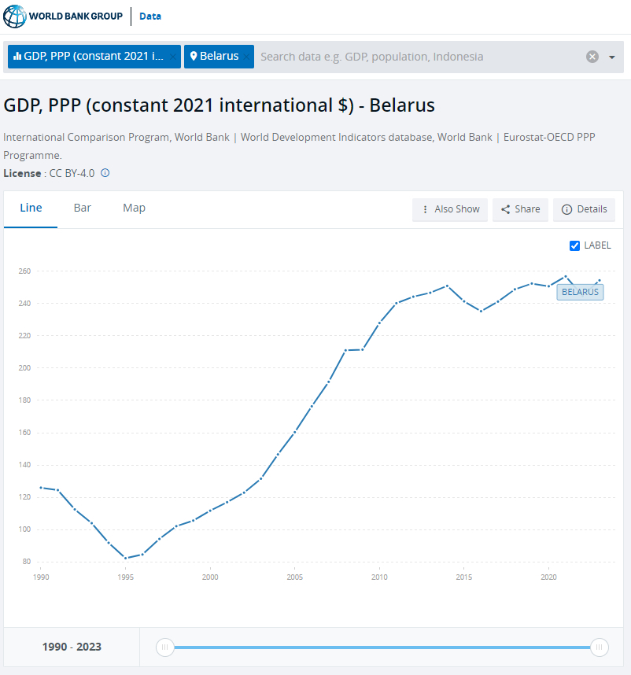Switch to the Bar chart tab
The width and height of the screenshot is (631, 675).
click(83, 208)
